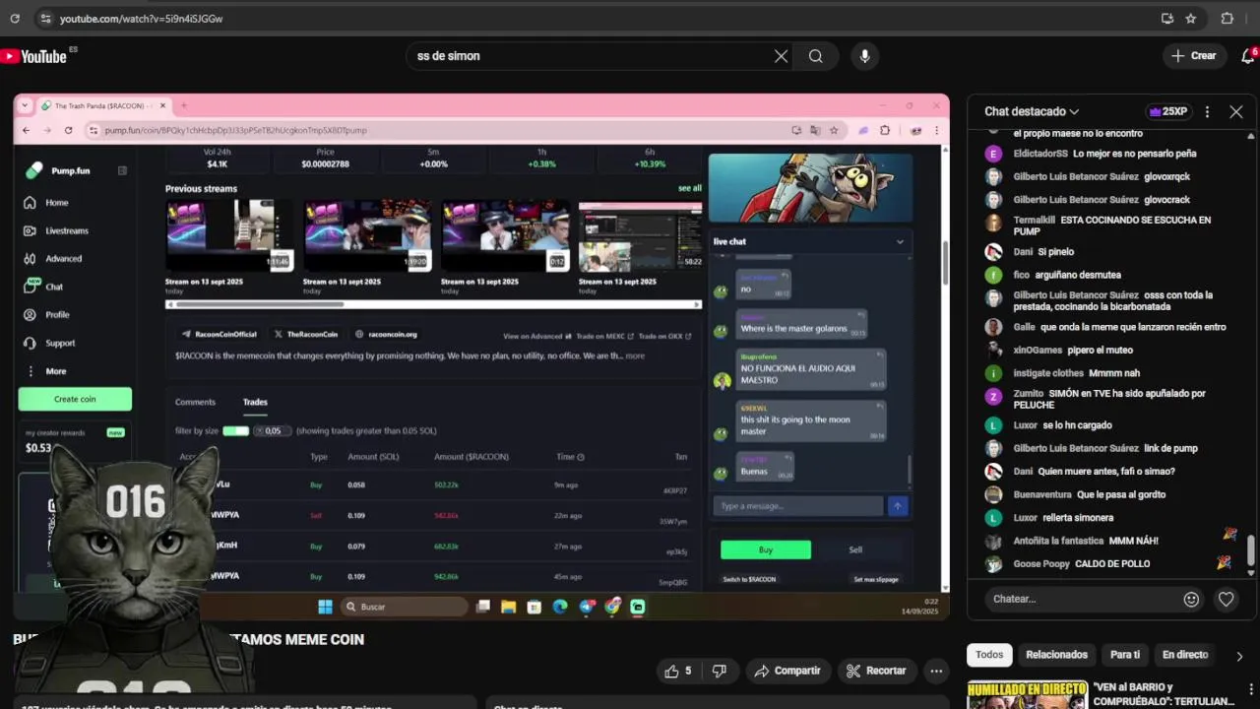Image resolution: width=1260 pixels, height=709 pixels.
Task: Bookmark this page with the star icon
Action: [1191, 18]
